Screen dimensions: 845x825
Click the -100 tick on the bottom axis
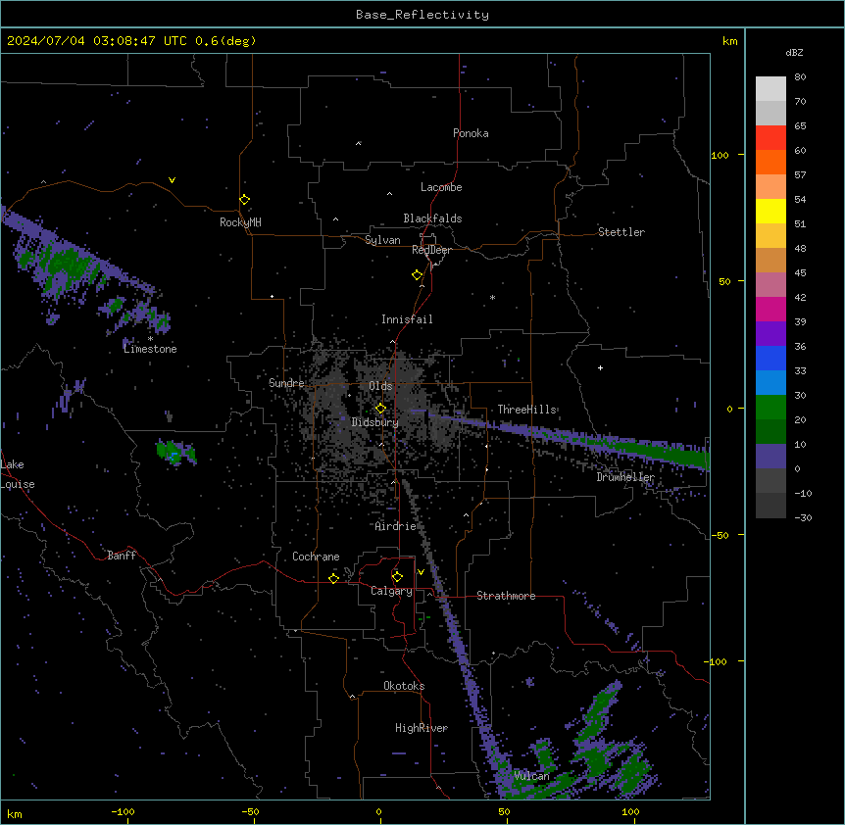(x=123, y=811)
